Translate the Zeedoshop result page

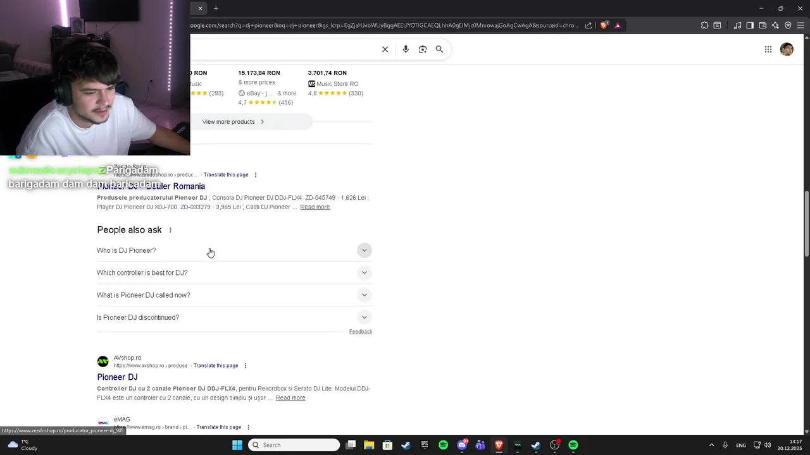226,175
